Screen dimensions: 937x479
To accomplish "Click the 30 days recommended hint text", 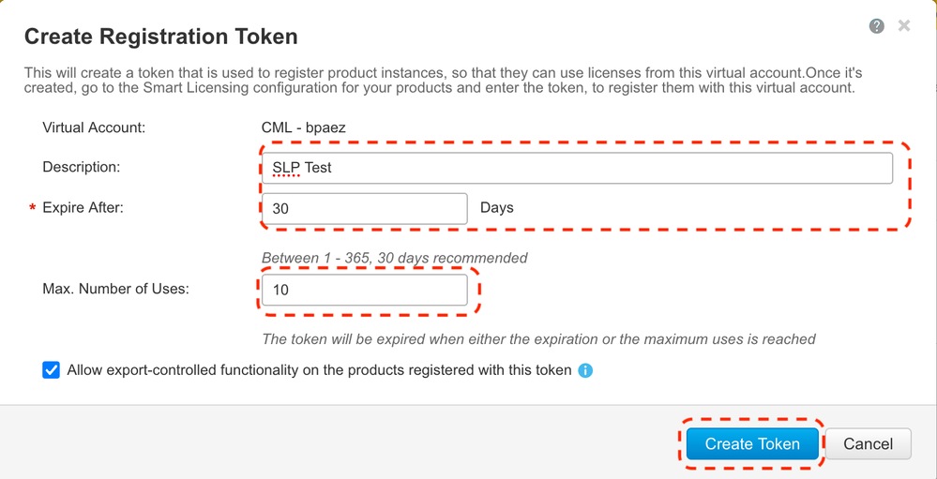I will (394, 258).
